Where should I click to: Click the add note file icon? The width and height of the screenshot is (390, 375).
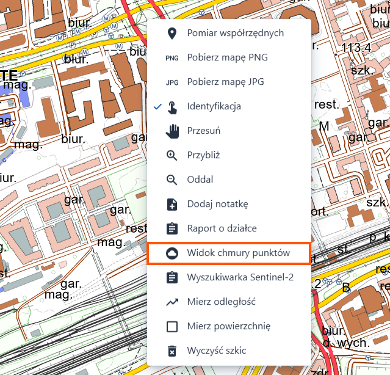point(172,205)
